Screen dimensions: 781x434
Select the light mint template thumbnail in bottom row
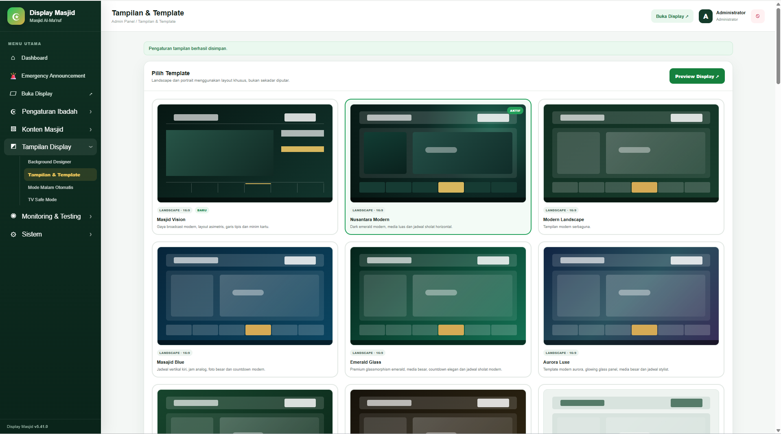click(631, 411)
